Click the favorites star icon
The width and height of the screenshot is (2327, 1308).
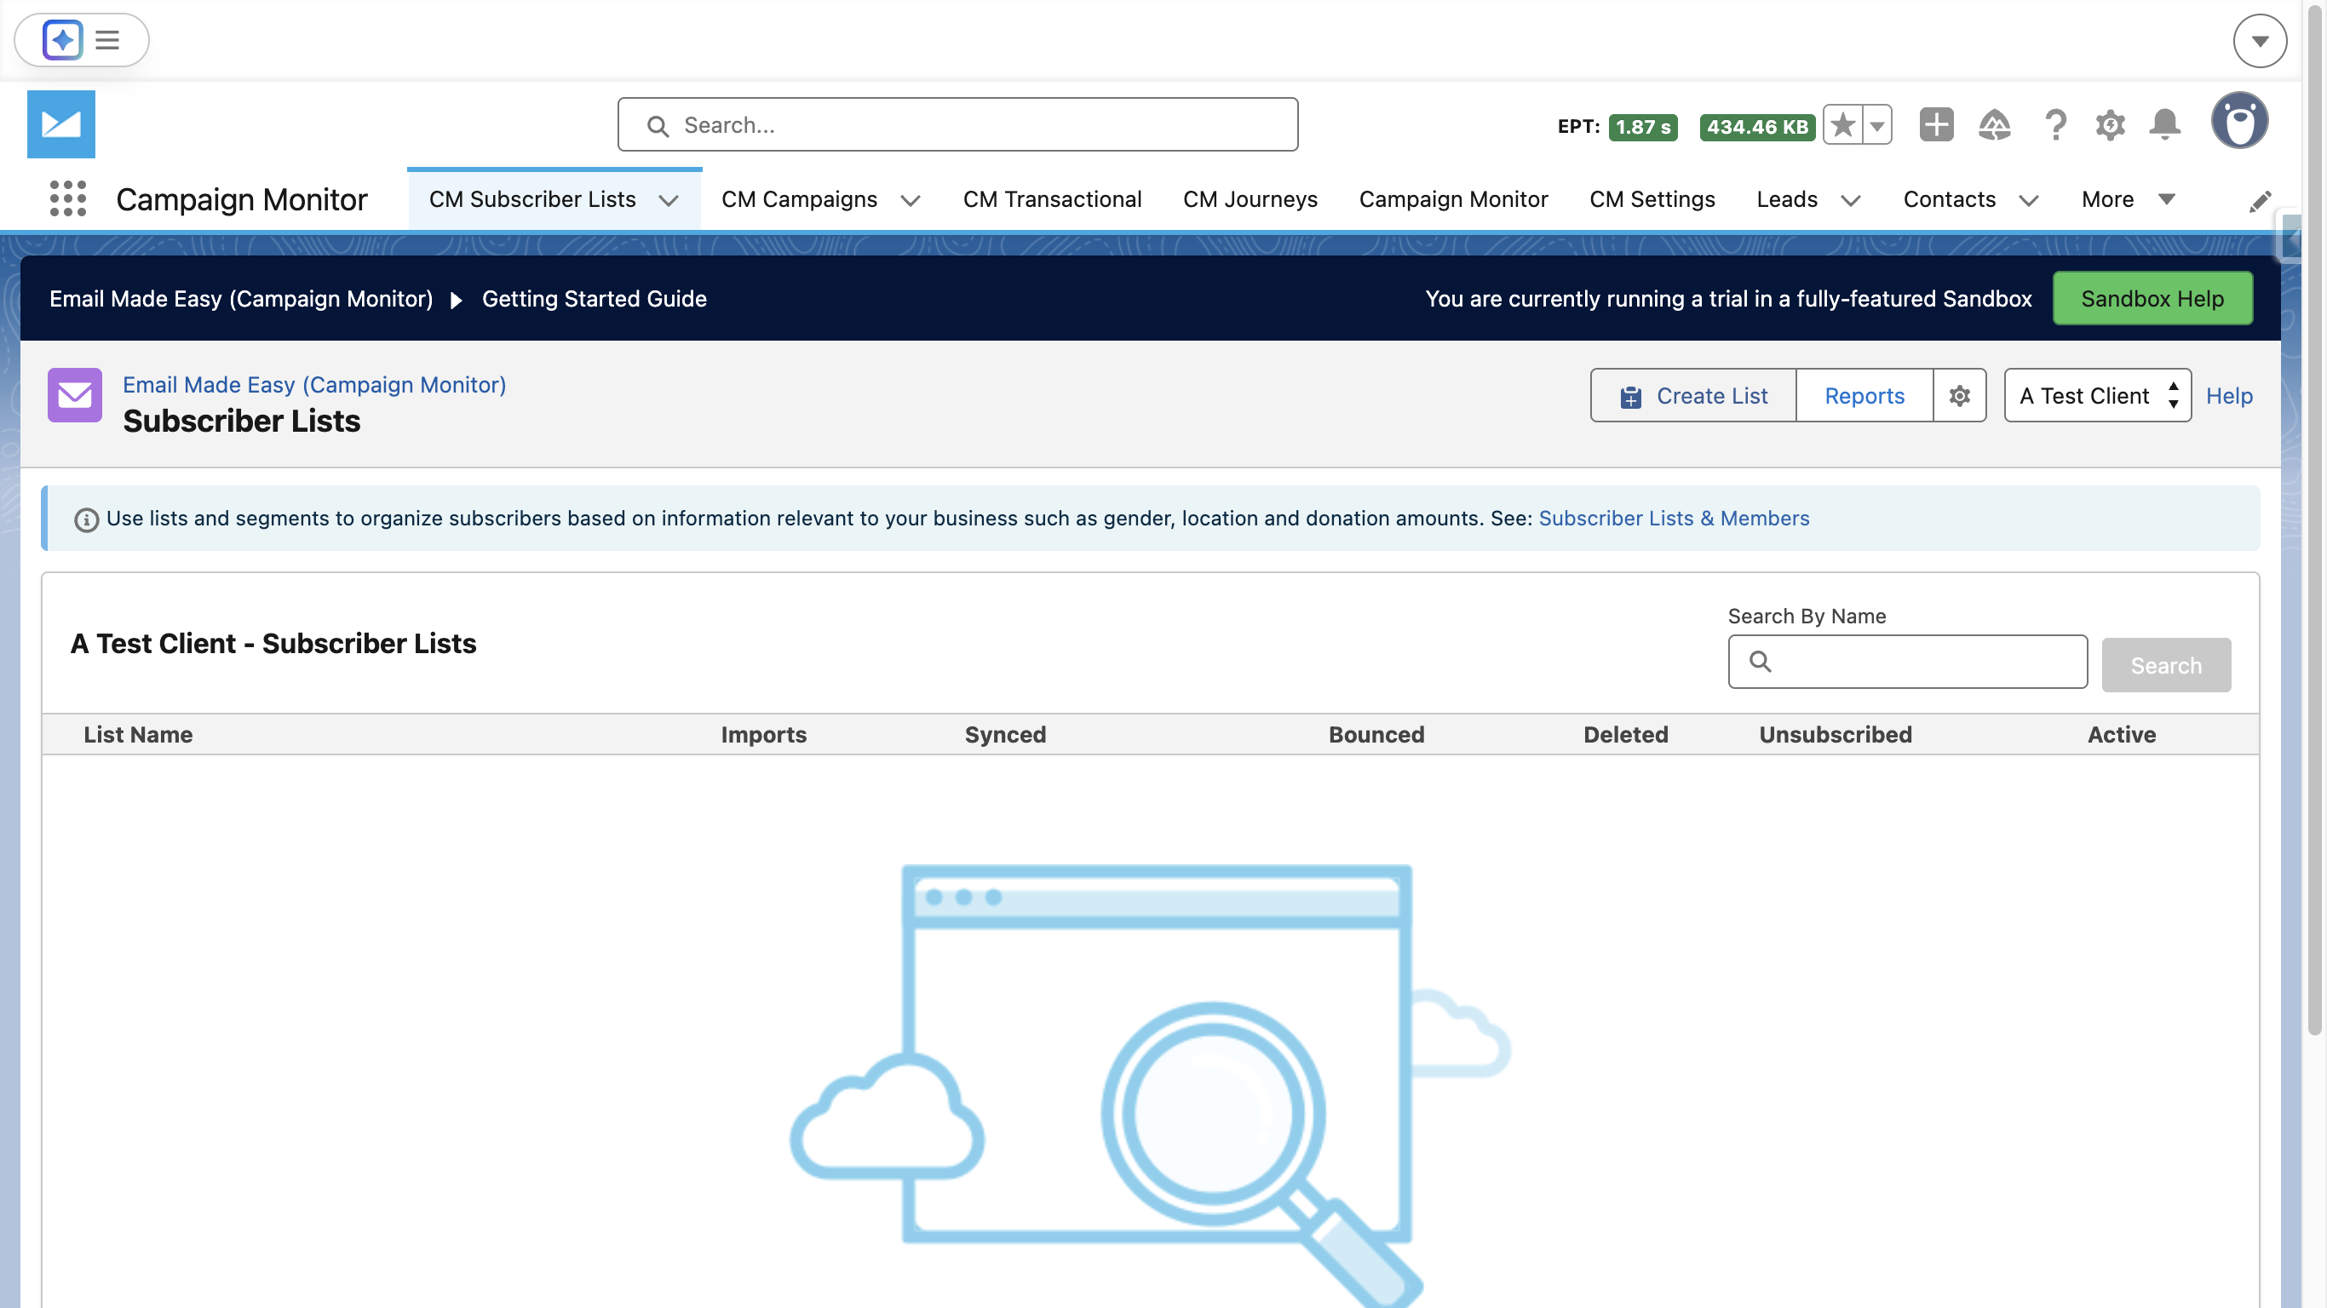click(1843, 124)
